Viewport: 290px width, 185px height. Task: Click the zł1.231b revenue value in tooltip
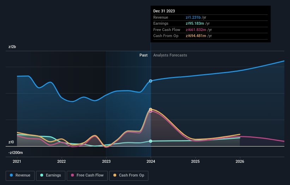193,17
